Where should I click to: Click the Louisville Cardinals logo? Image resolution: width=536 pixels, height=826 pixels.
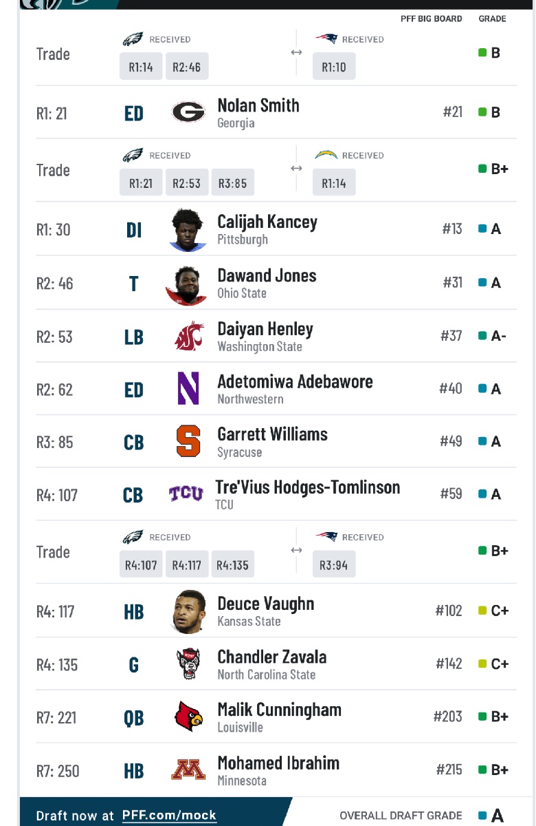[188, 717]
